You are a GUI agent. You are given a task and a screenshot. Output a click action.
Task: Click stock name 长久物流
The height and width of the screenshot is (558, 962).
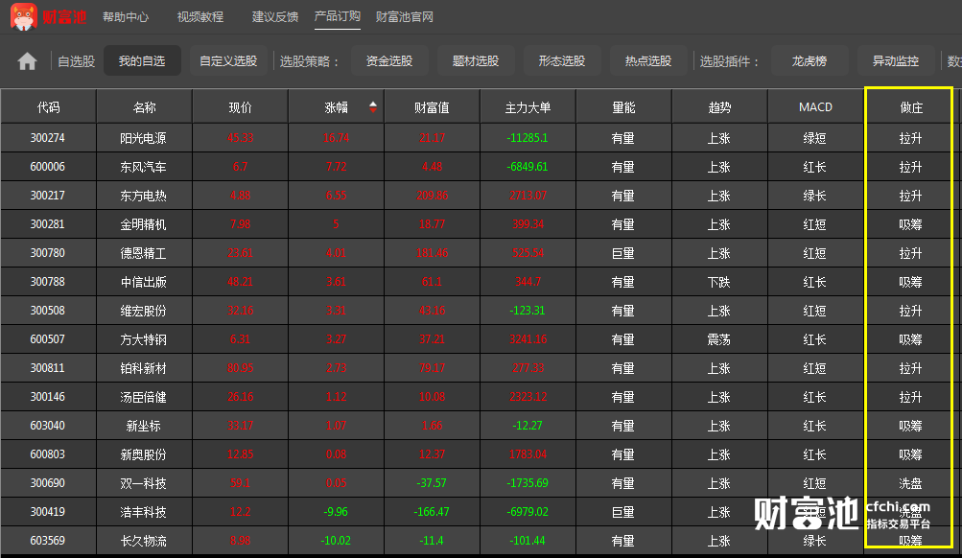[x=143, y=541]
